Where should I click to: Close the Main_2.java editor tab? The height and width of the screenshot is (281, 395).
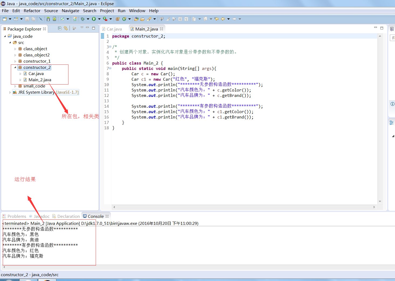[162, 29]
